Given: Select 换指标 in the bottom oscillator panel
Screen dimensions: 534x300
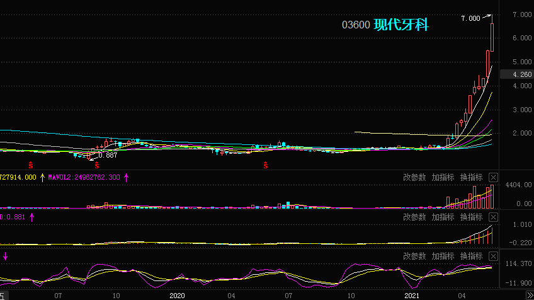Looking at the screenshot, I should coord(471,257).
